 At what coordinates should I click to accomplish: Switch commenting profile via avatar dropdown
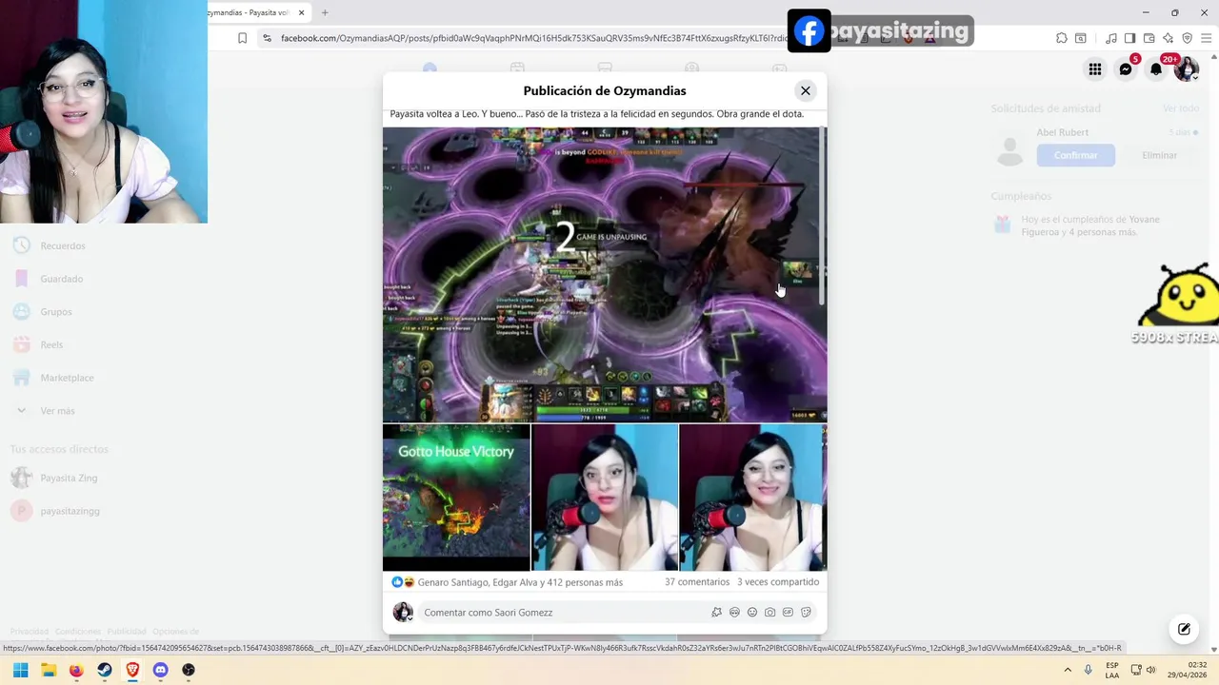pos(403,612)
